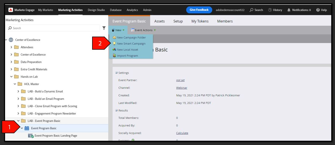Click the New Campaign Folder icon

[114, 37]
